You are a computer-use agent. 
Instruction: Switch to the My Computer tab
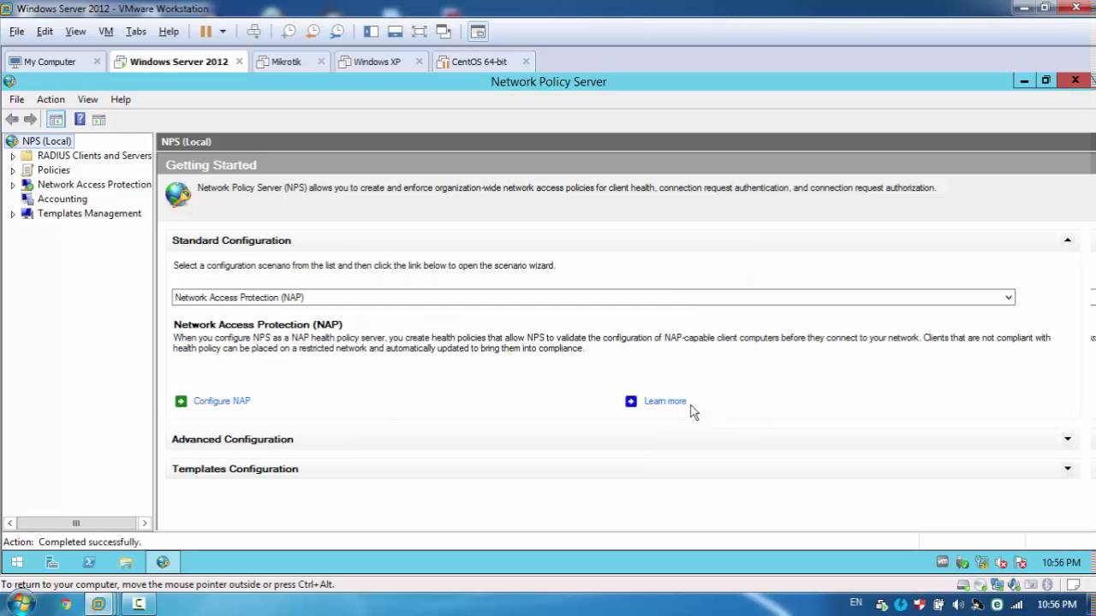(50, 62)
